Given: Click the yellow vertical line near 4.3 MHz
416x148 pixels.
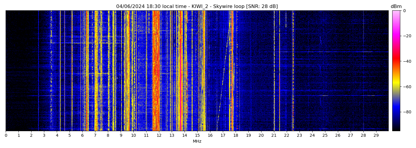Looking at the screenshot, I should click(x=60, y=71).
